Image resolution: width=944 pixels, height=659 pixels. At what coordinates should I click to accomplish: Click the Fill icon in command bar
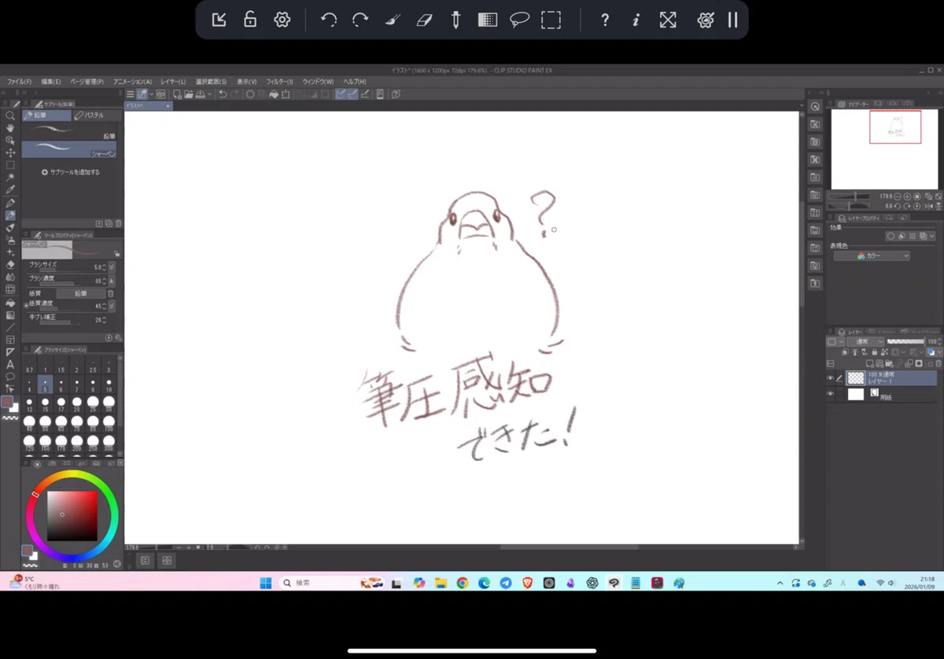[274, 94]
